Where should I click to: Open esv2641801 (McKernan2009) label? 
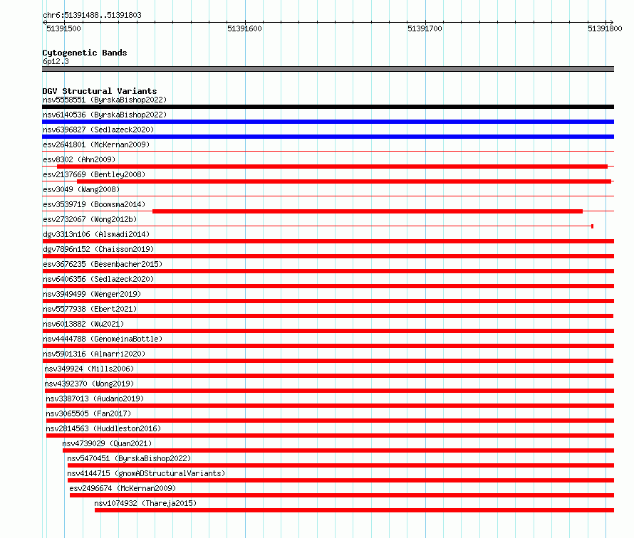[x=96, y=144]
